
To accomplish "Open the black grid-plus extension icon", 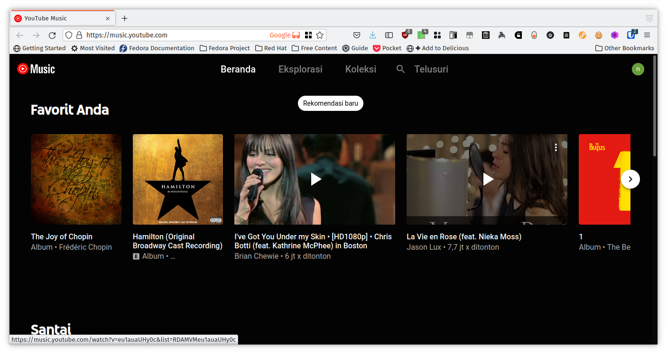I will [437, 35].
